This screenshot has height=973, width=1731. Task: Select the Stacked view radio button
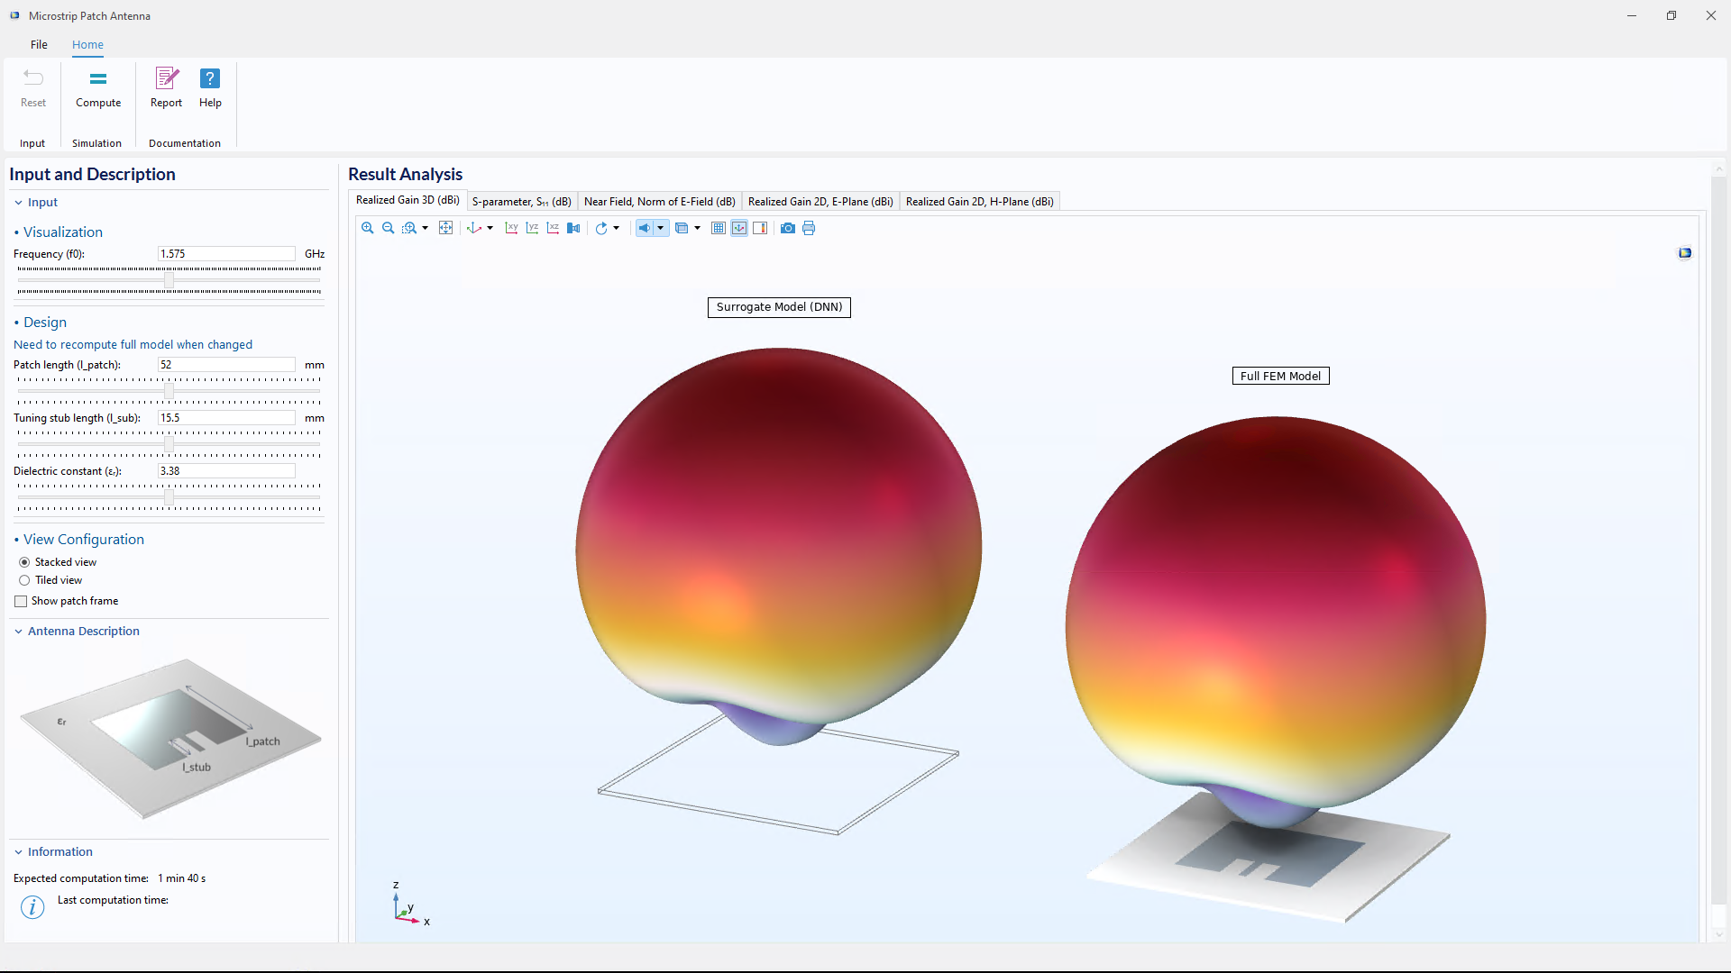tap(24, 562)
